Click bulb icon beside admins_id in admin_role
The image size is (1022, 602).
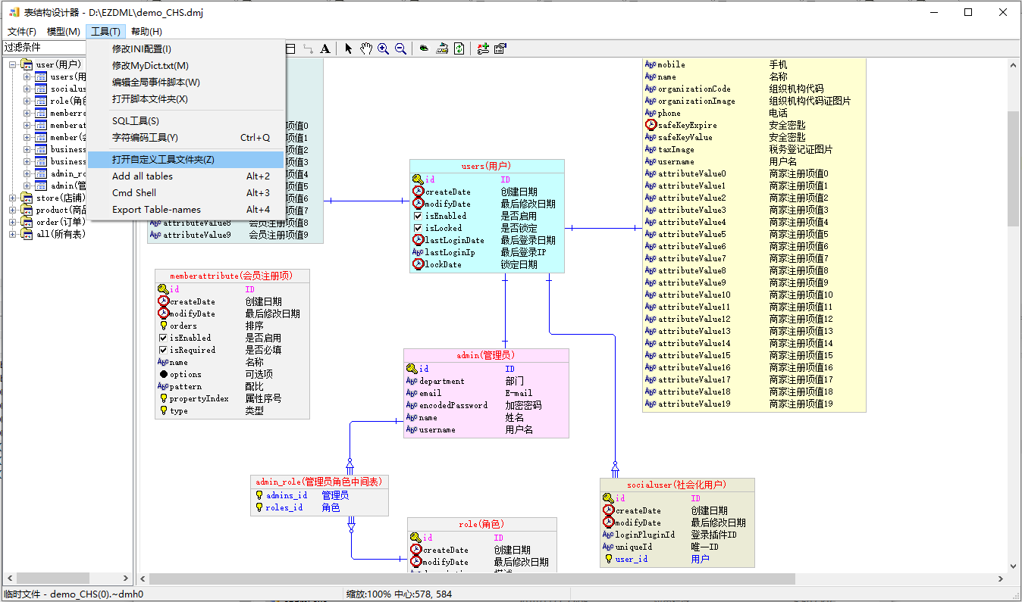pyautogui.click(x=259, y=495)
